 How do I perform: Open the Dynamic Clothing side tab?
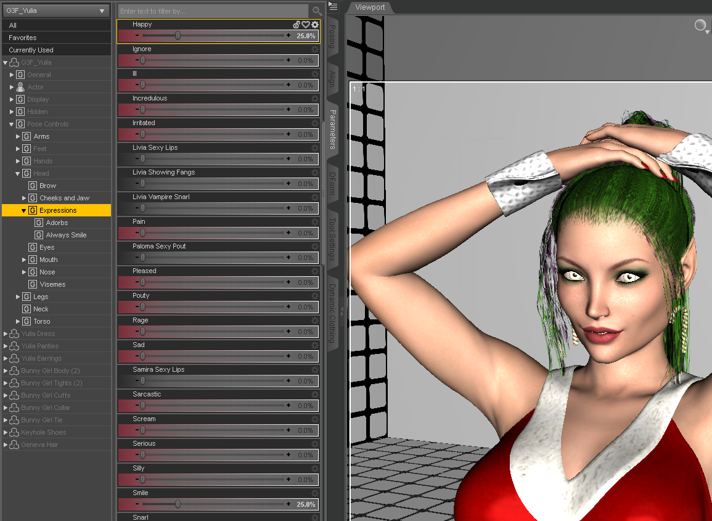coord(332,313)
